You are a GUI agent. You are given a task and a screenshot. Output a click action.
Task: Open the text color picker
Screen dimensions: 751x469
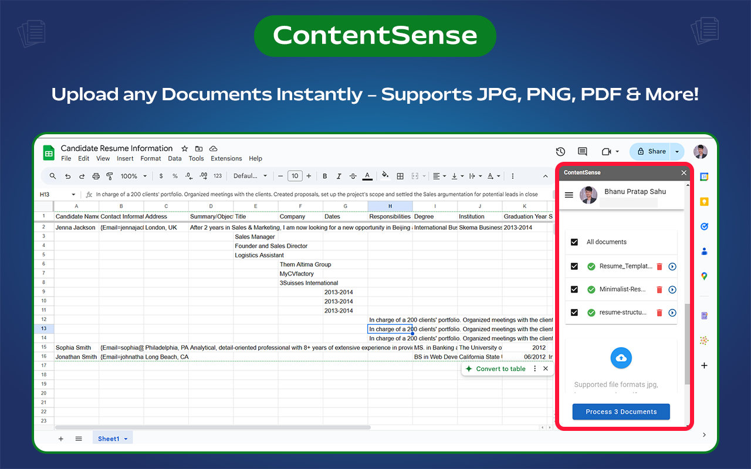[x=367, y=176]
